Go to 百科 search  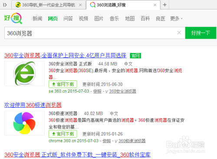145,19
